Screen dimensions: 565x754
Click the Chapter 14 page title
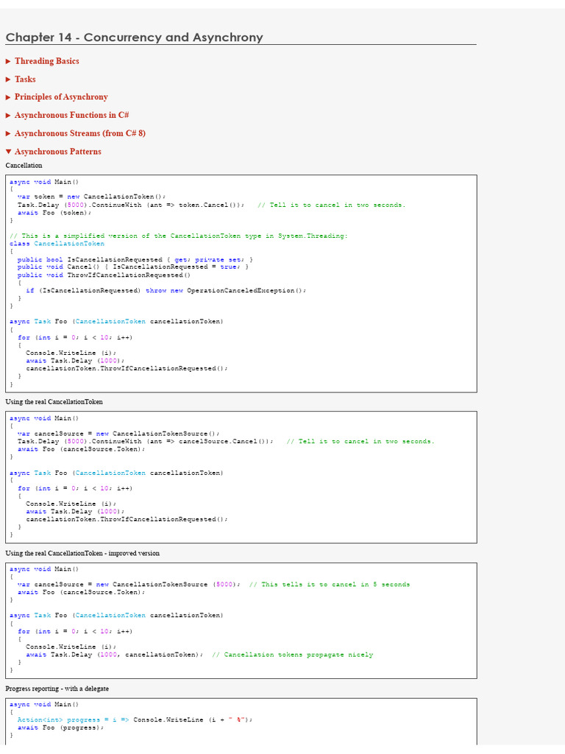pos(134,38)
